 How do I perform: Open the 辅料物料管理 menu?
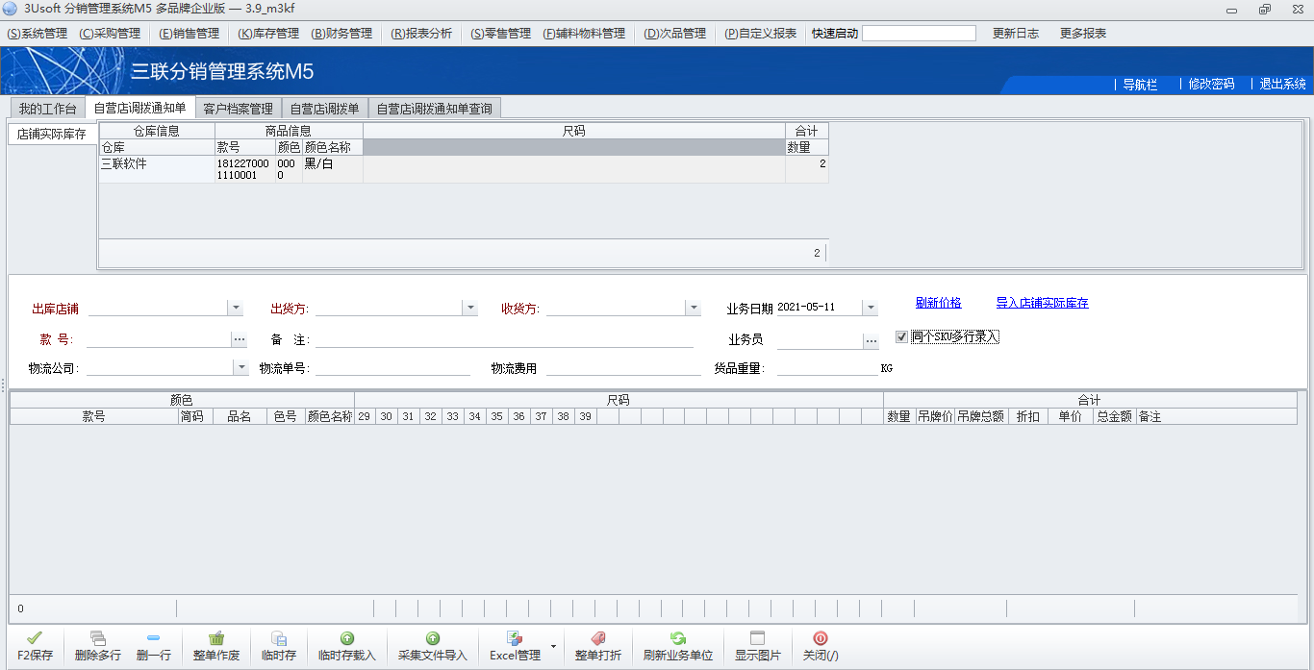point(584,33)
